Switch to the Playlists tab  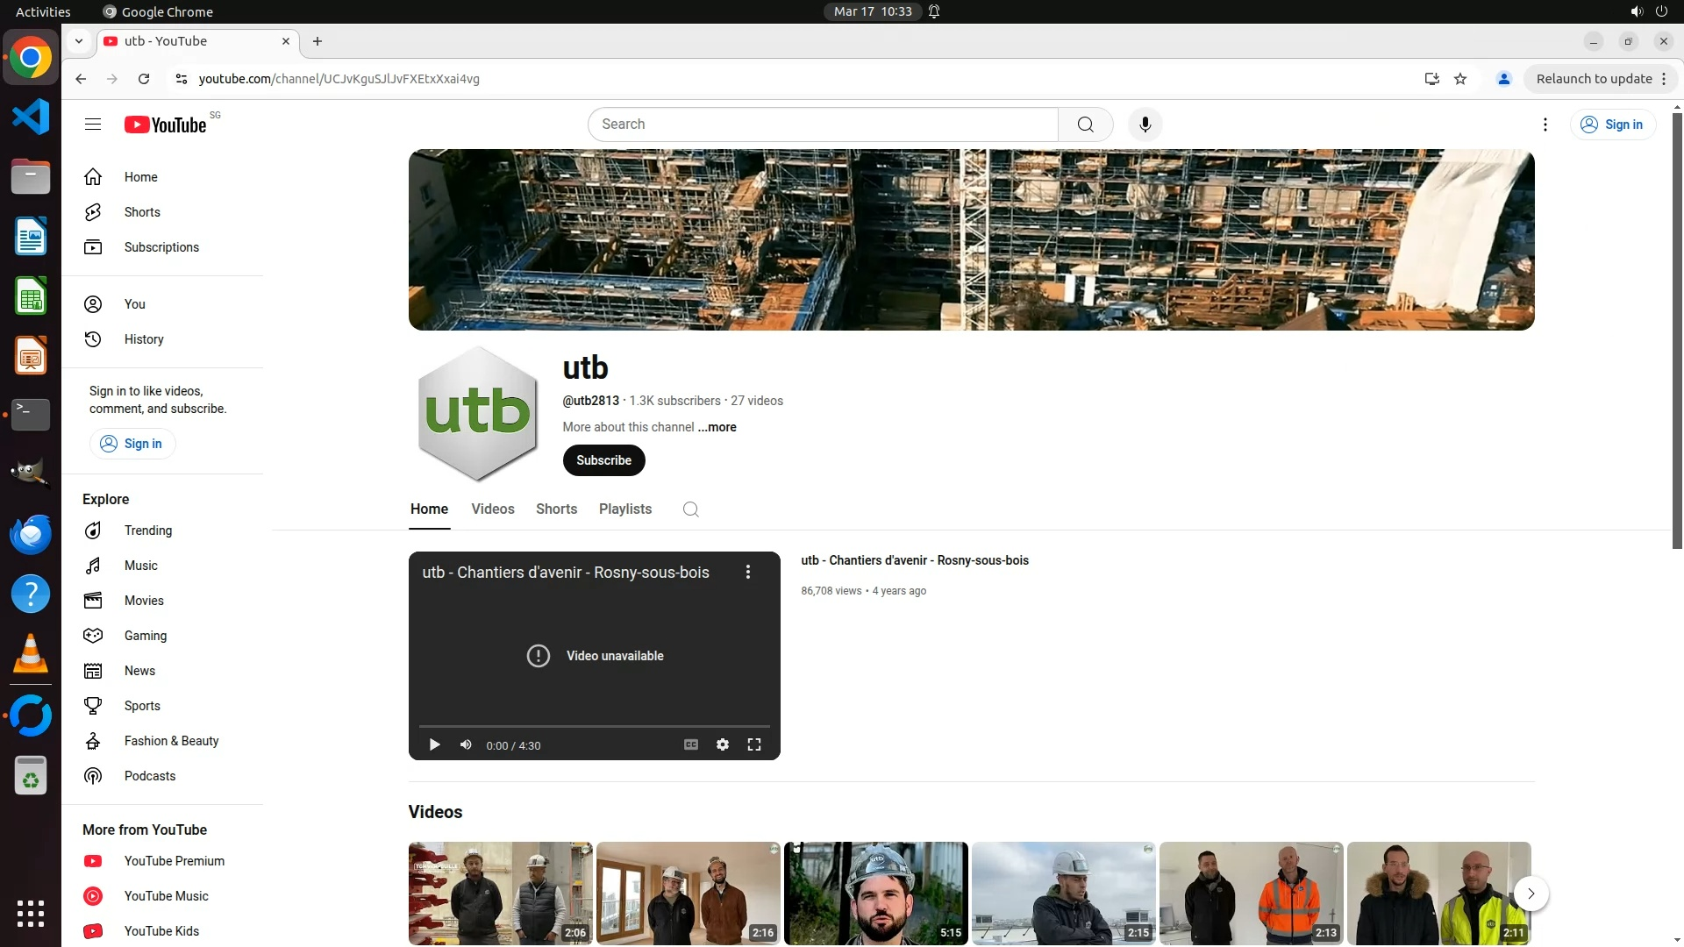tap(624, 509)
